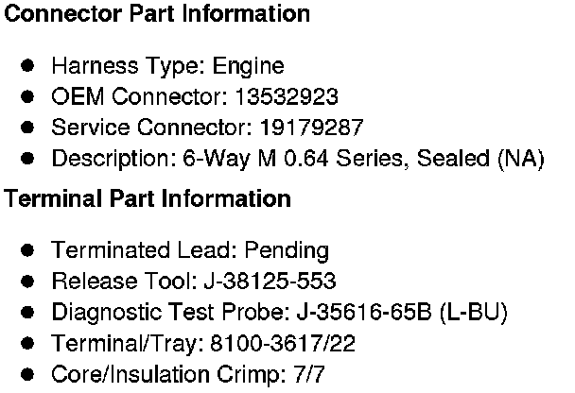Click the bullet beside OEM Connector

pyautogui.click(x=28, y=96)
